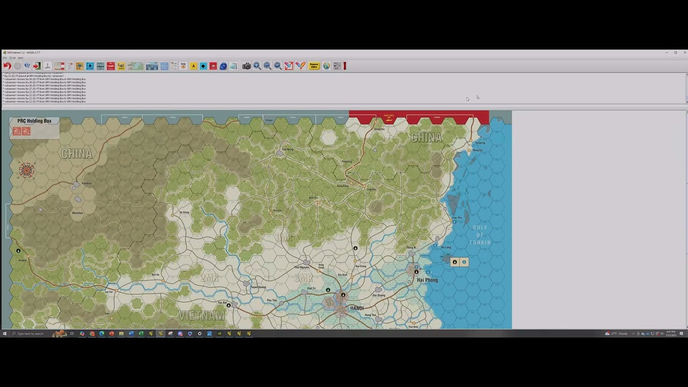The image size is (688, 387).
Task: Click the zoom-in magnifier with plus sign
Action: pyautogui.click(x=257, y=66)
